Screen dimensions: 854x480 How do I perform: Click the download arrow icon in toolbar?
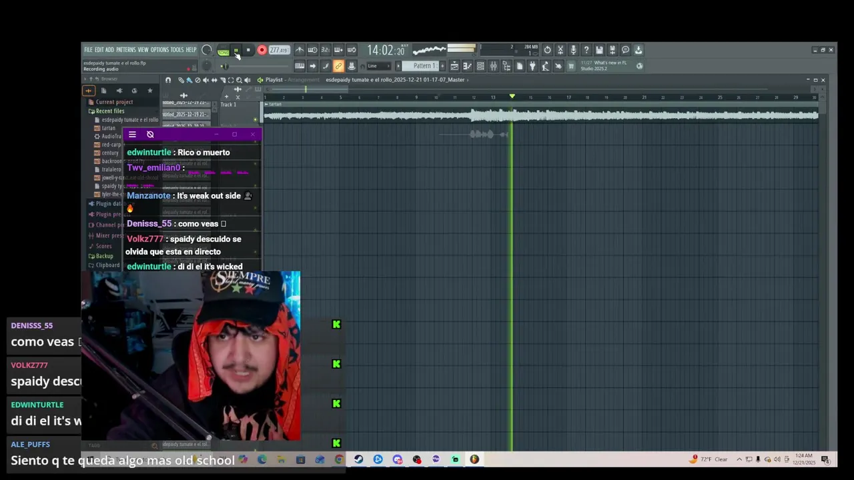638,50
